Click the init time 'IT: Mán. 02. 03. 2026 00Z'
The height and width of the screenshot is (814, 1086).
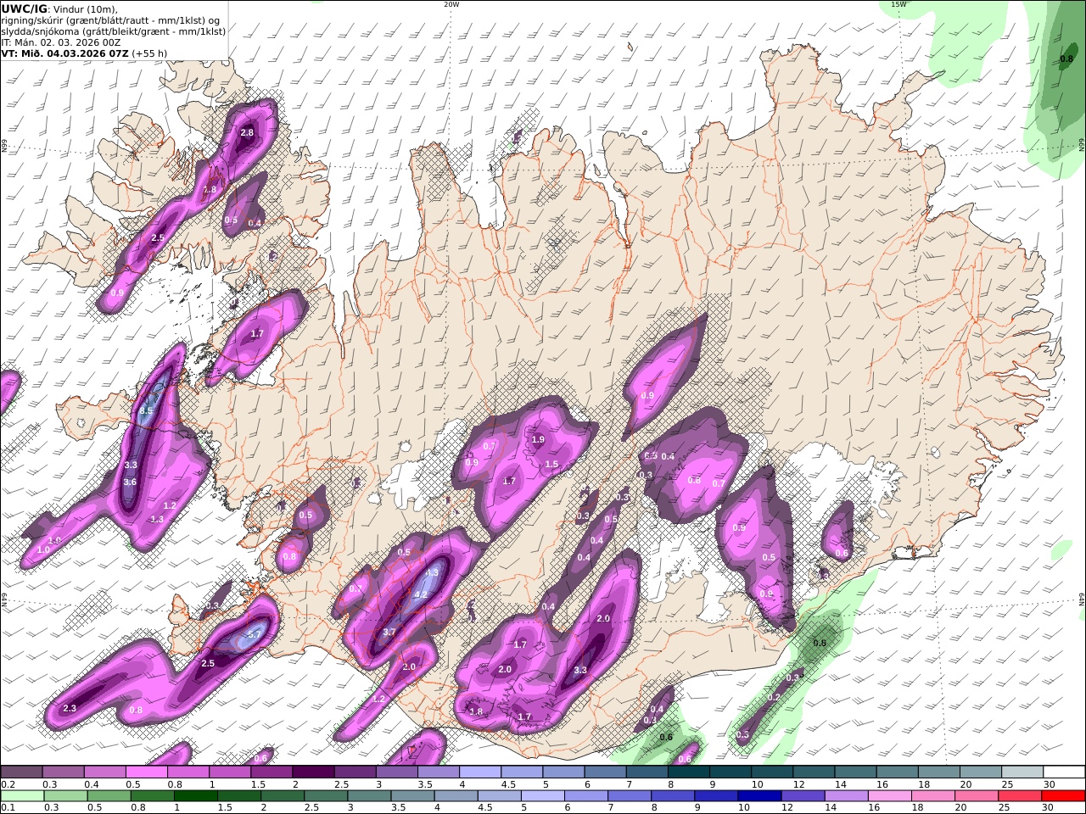(x=59, y=42)
